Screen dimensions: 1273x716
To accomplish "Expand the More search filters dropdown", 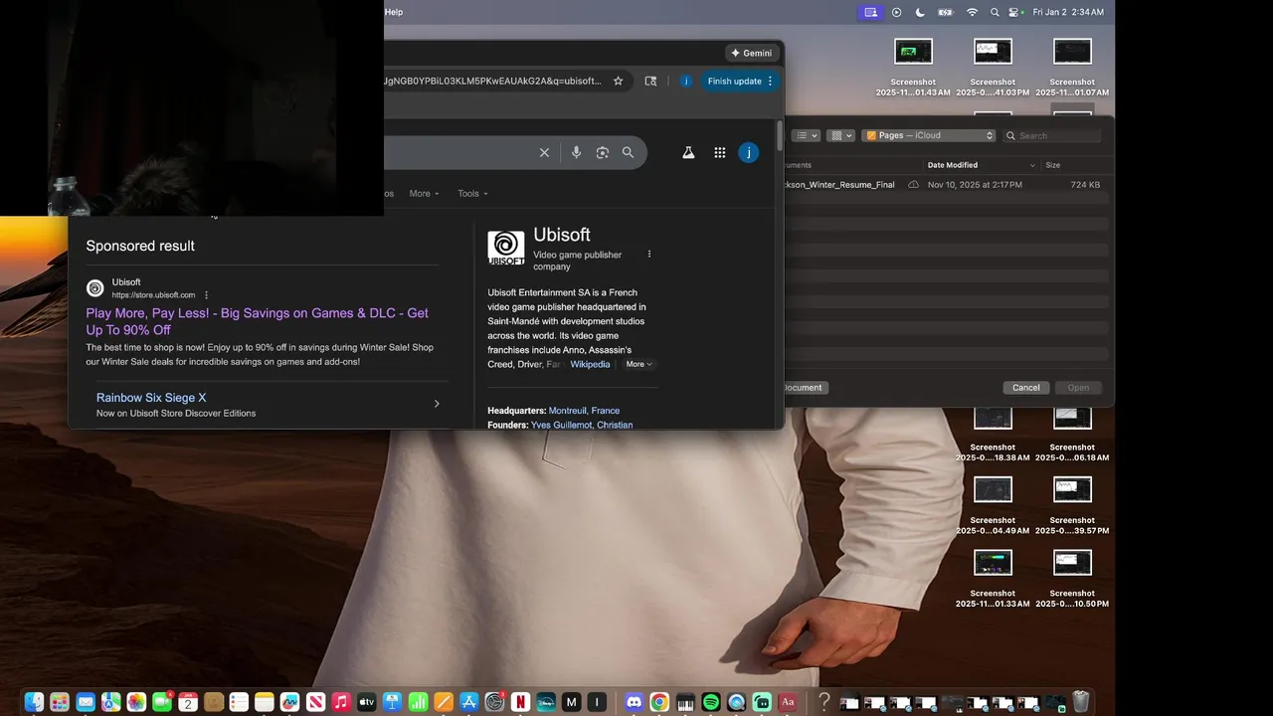I will (x=424, y=194).
